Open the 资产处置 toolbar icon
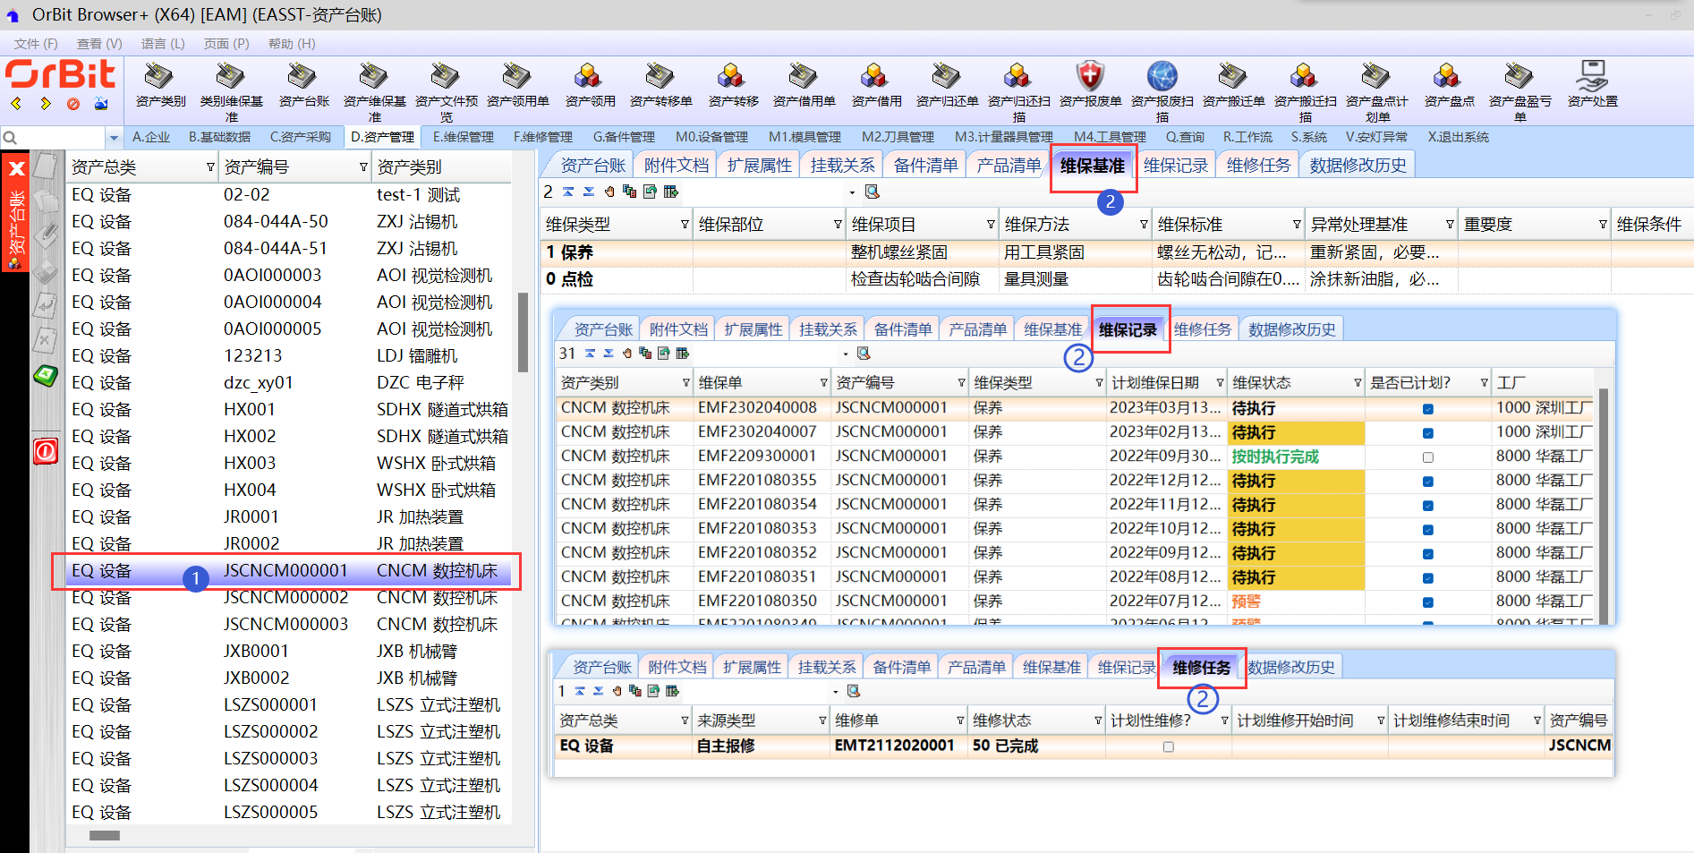Viewport: 1694px width, 853px height. pos(1592,78)
